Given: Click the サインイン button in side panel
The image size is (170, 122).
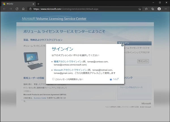Looking at the screenshot, I should [143, 61].
